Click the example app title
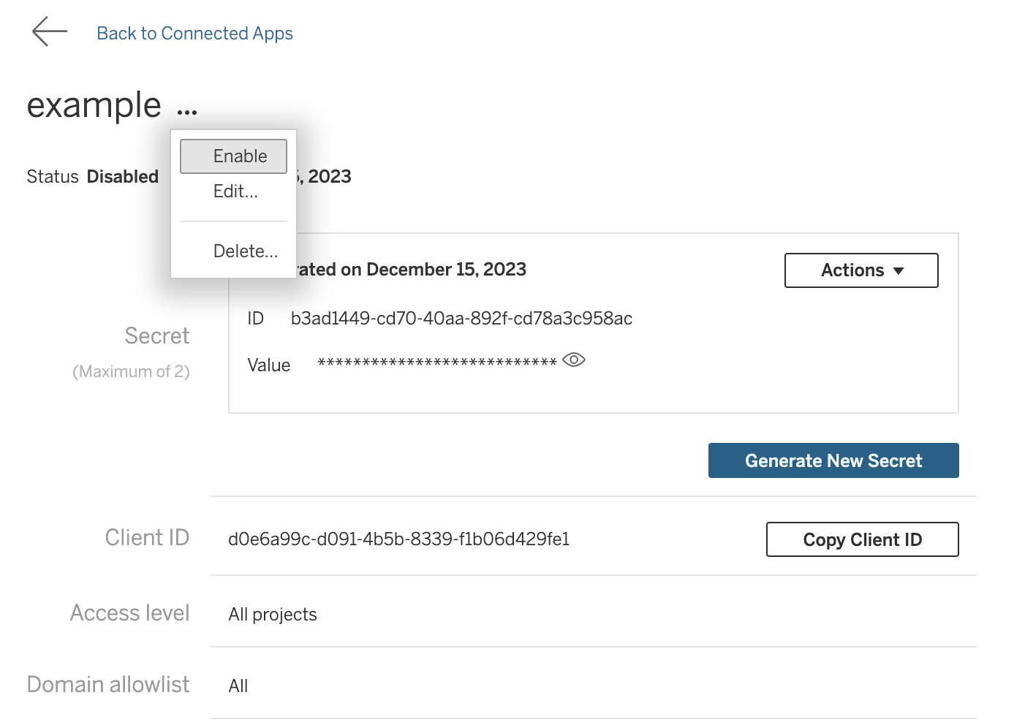 pos(94,106)
